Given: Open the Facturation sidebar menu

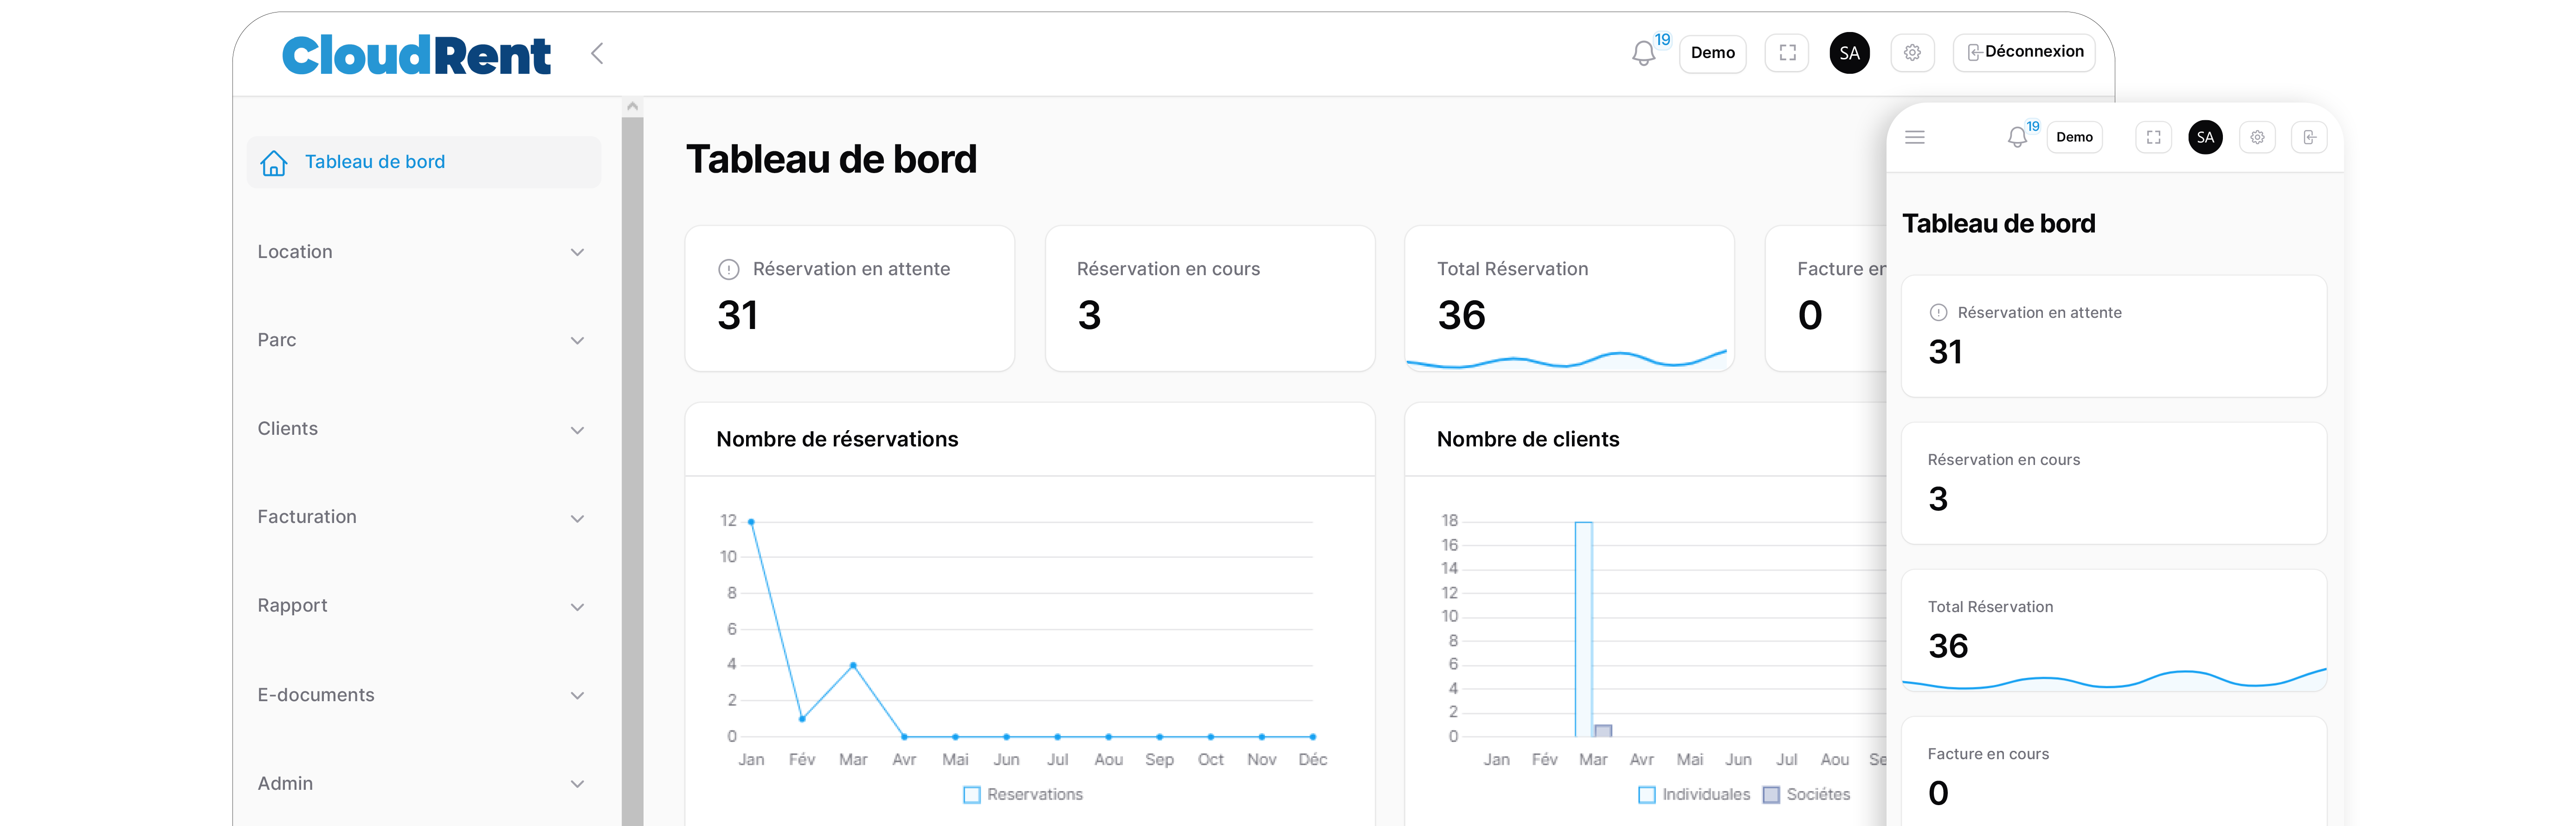Looking at the screenshot, I should click(x=424, y=517).
